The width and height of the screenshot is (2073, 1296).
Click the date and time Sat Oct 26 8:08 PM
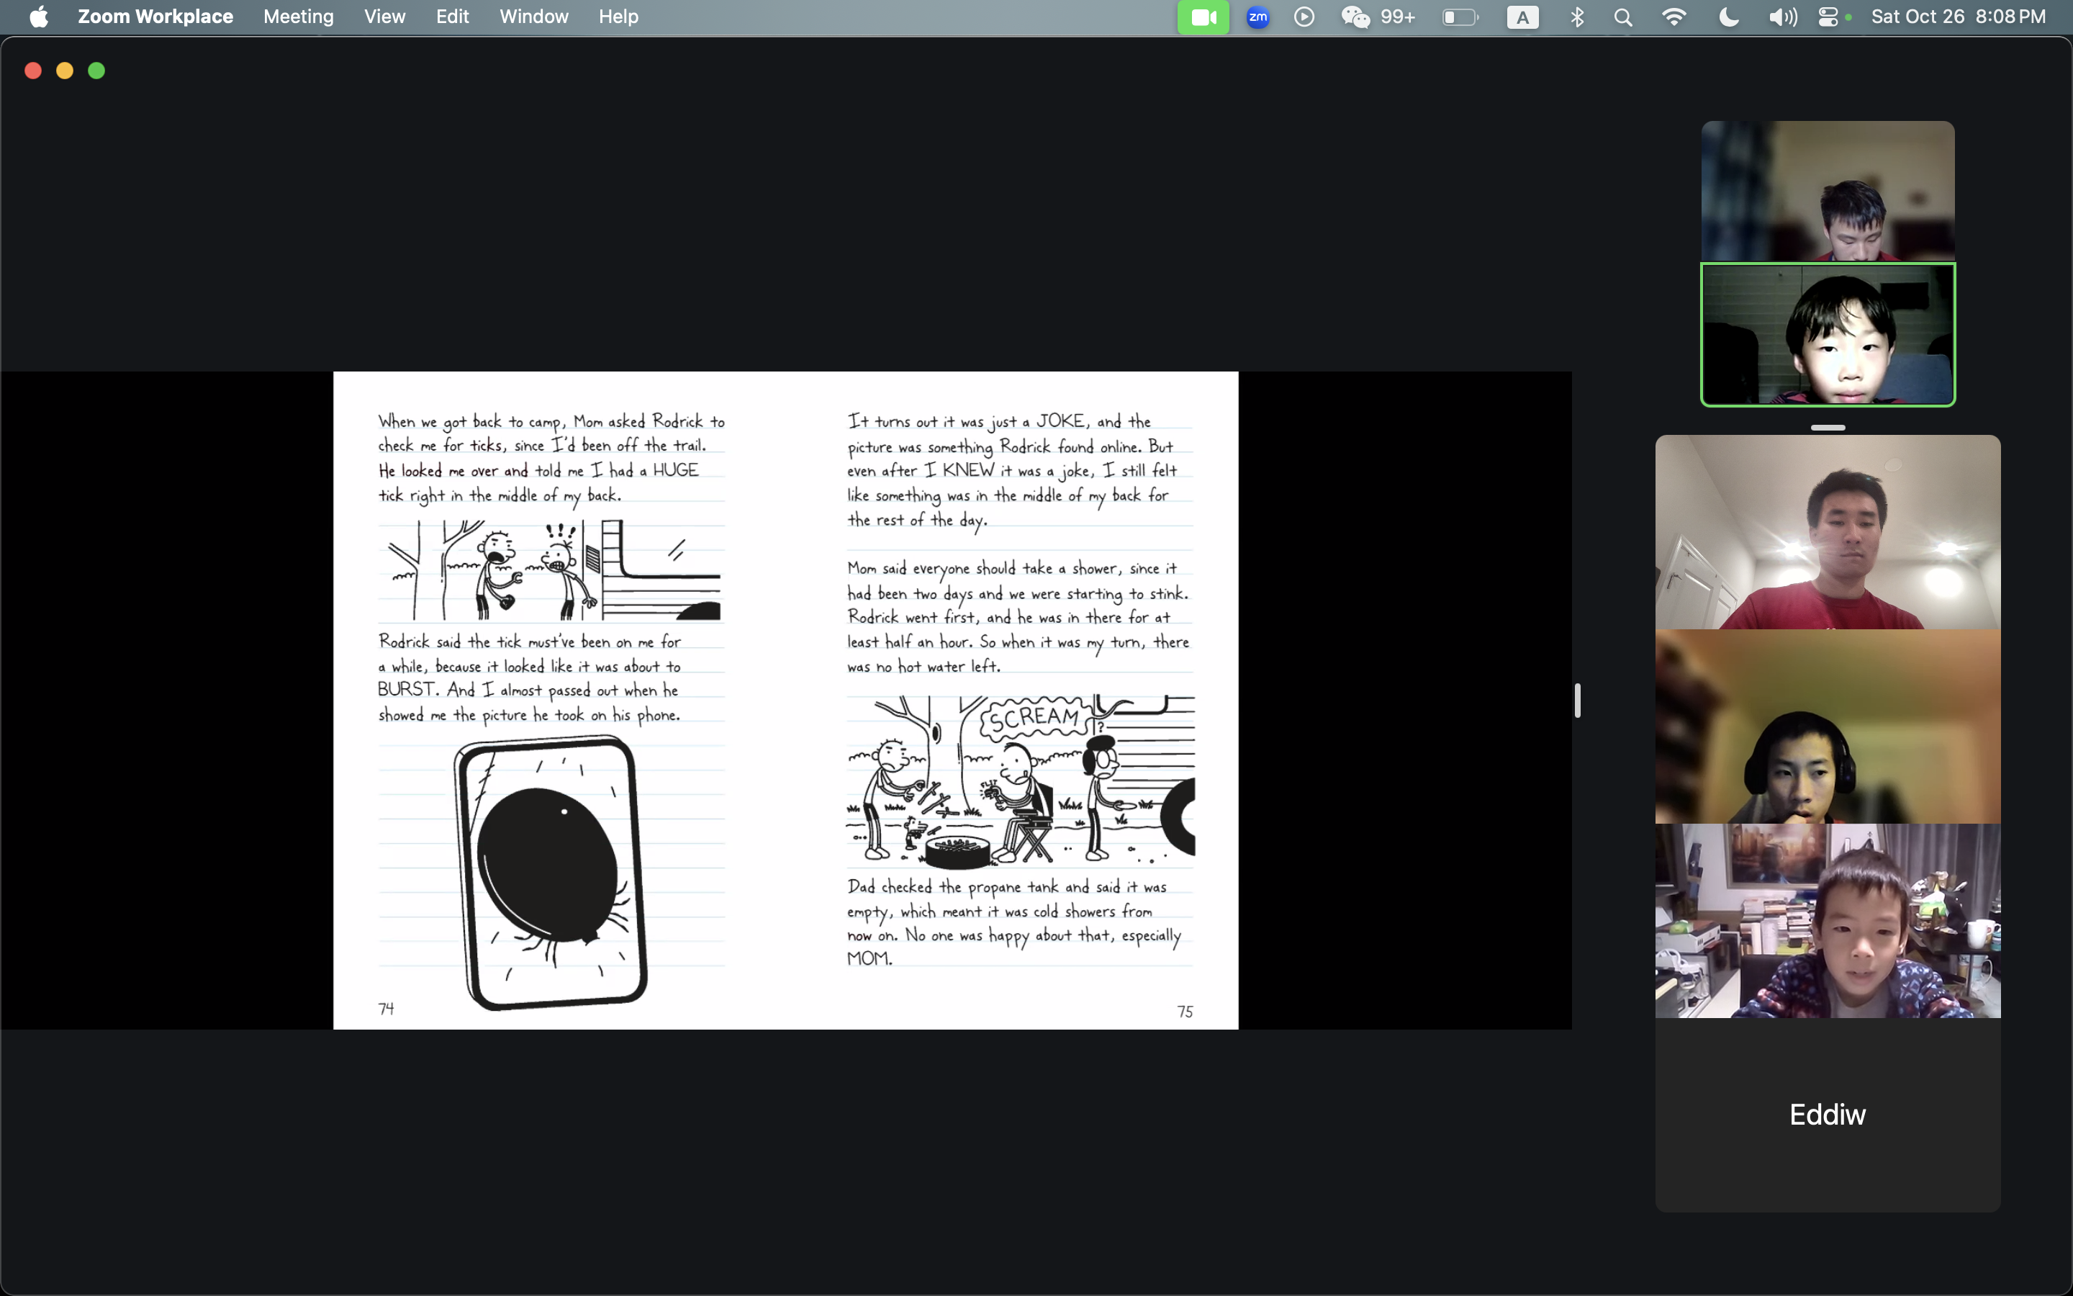pyautogui.click(x=1959, y=17)
